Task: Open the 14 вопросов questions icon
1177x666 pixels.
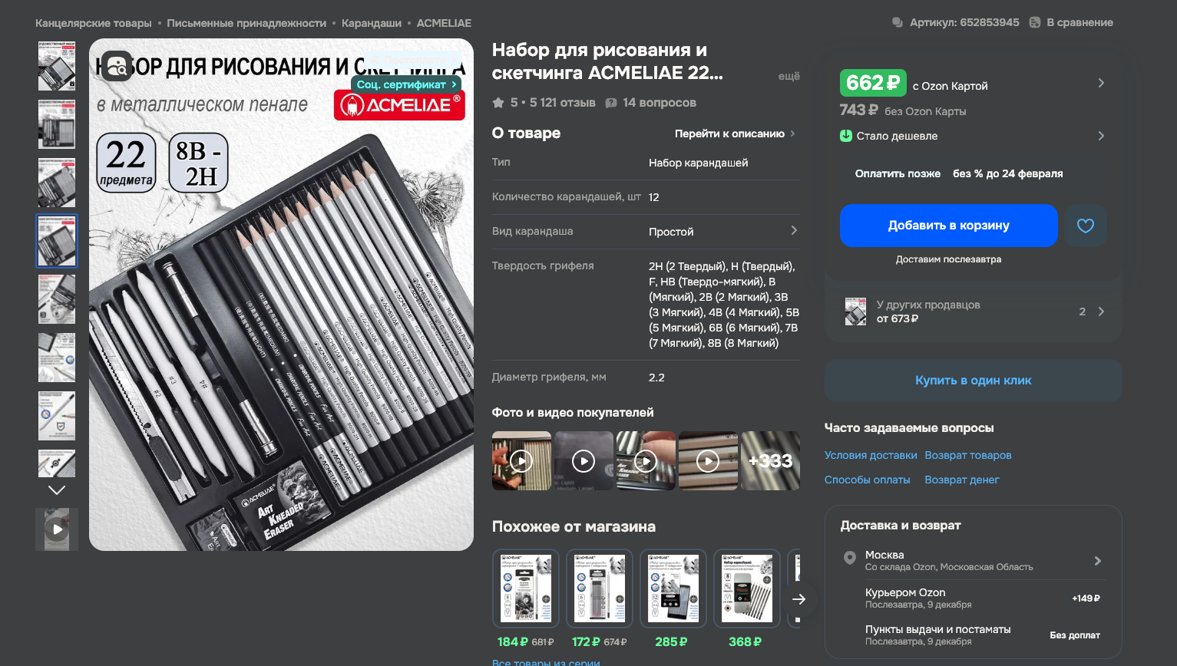Action: 611,103
